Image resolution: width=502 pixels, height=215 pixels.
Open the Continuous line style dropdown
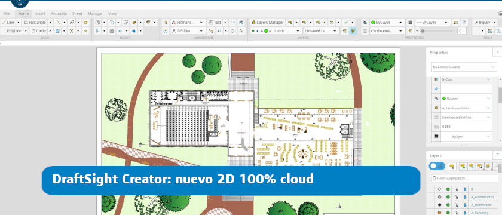tap(387, 31)
